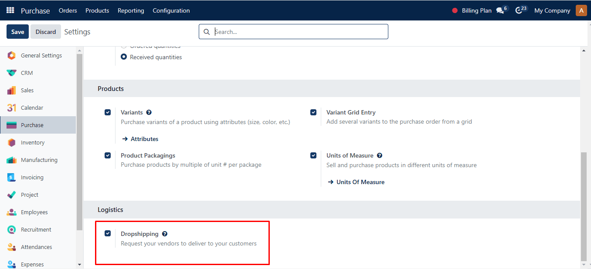Viewport: 591px width, 269px height.
Task: Click the search magnifier icon
Action: point(207,32)
